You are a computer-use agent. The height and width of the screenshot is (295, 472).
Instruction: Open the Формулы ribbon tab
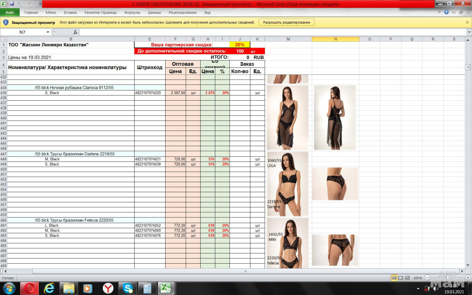[x=132, y=13]
